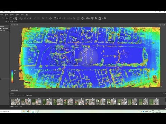Open the Photo menu
The width and height of the screenshot is (166, 124).
tap(12, 15)
